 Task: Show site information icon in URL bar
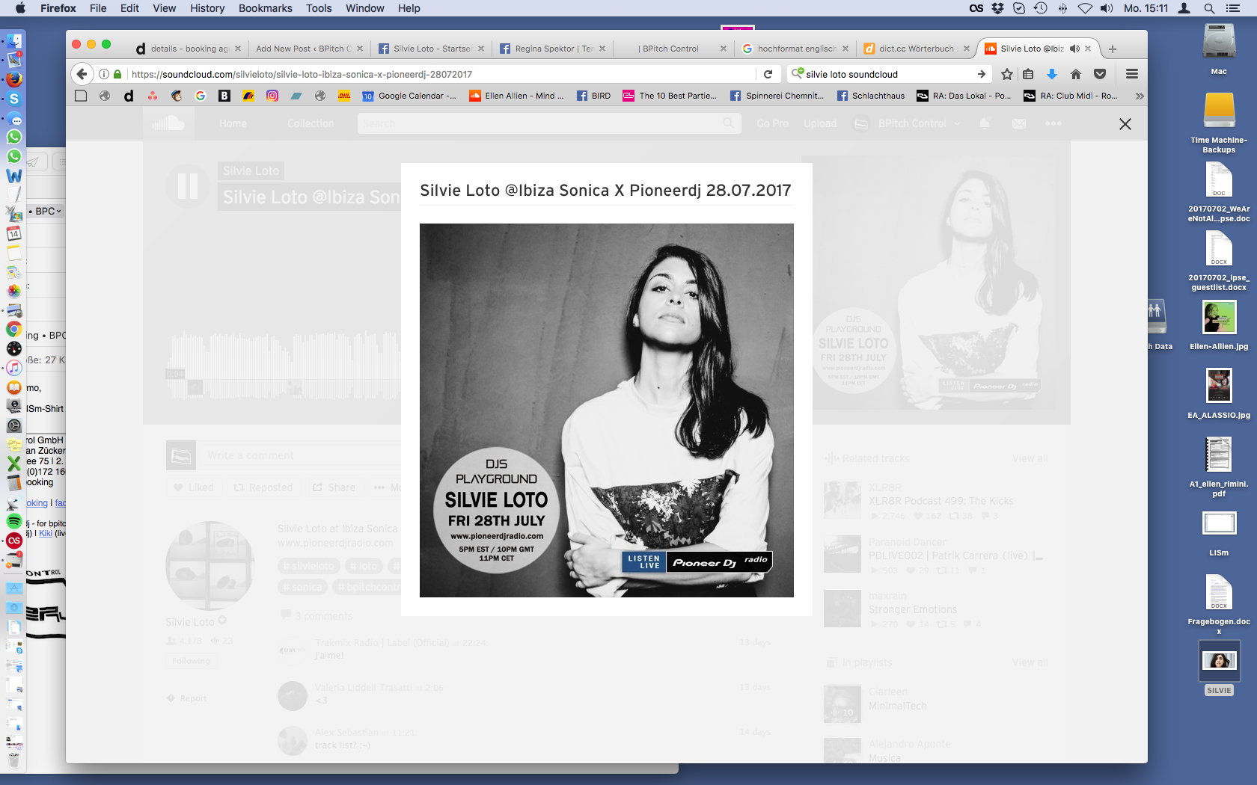point(104,74)
